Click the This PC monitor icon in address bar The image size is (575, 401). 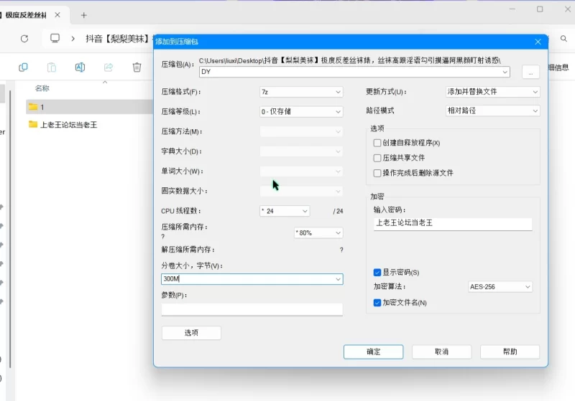[x=55, y=38]
